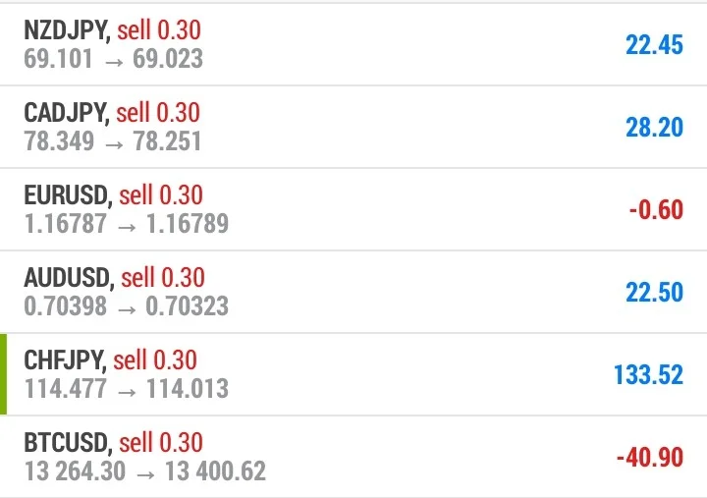Screen dimensions: 707x498
Task: Open the EURUSD sell position
Action: [353, 209]
